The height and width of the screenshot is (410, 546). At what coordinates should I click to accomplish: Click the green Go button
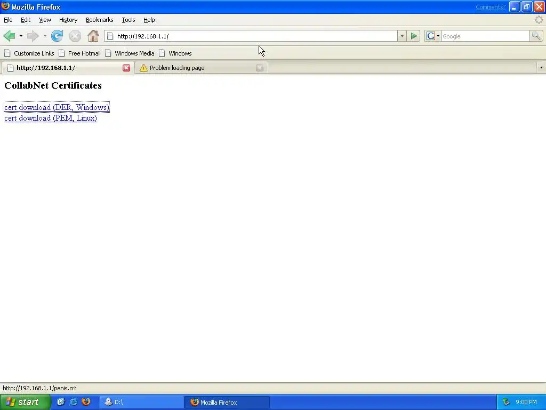pos(414,36)
